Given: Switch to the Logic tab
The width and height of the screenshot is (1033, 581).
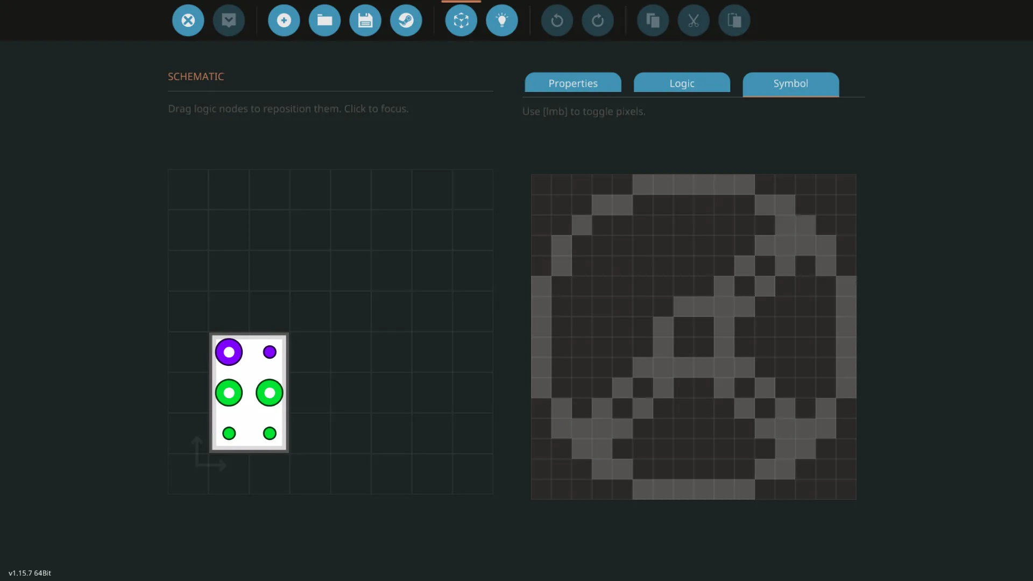Looking at the screenshot, I should 682,83.
